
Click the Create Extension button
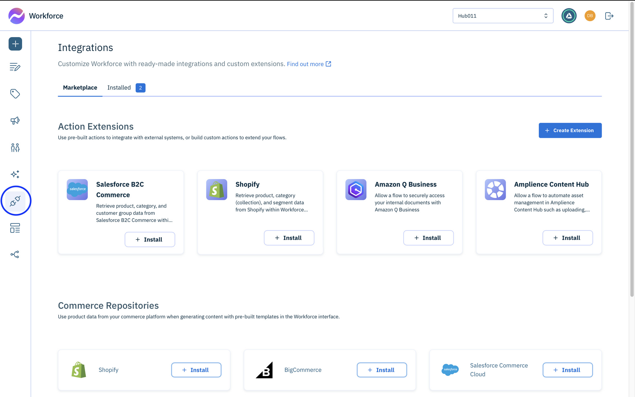click(x=570, y=130)
